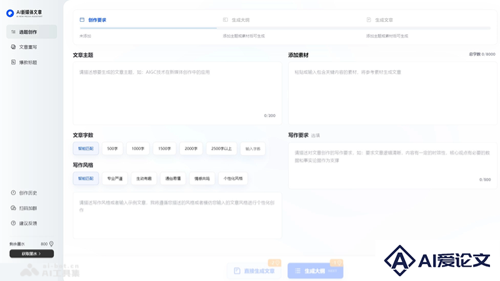Click the 输入字数 custom count field
Screen dimensions: 500x281
tap(253, 149)
